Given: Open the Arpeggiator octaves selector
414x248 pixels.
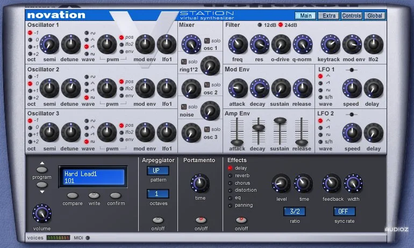Looking at the screenshot, I should click(x=158, y=194).
